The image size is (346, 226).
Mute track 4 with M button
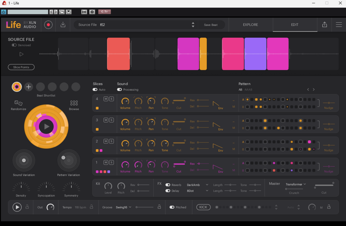106,99
